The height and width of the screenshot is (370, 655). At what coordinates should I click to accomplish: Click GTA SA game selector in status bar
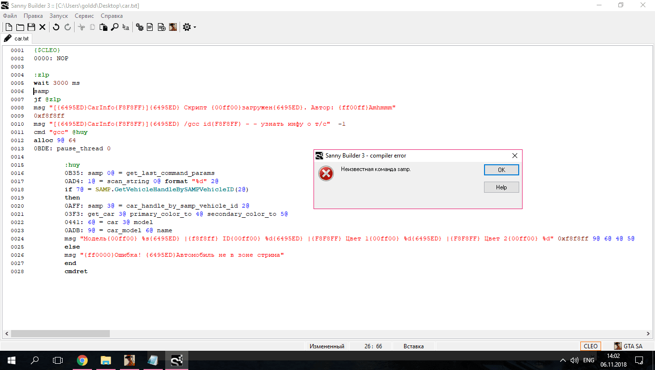click(629, 346)
